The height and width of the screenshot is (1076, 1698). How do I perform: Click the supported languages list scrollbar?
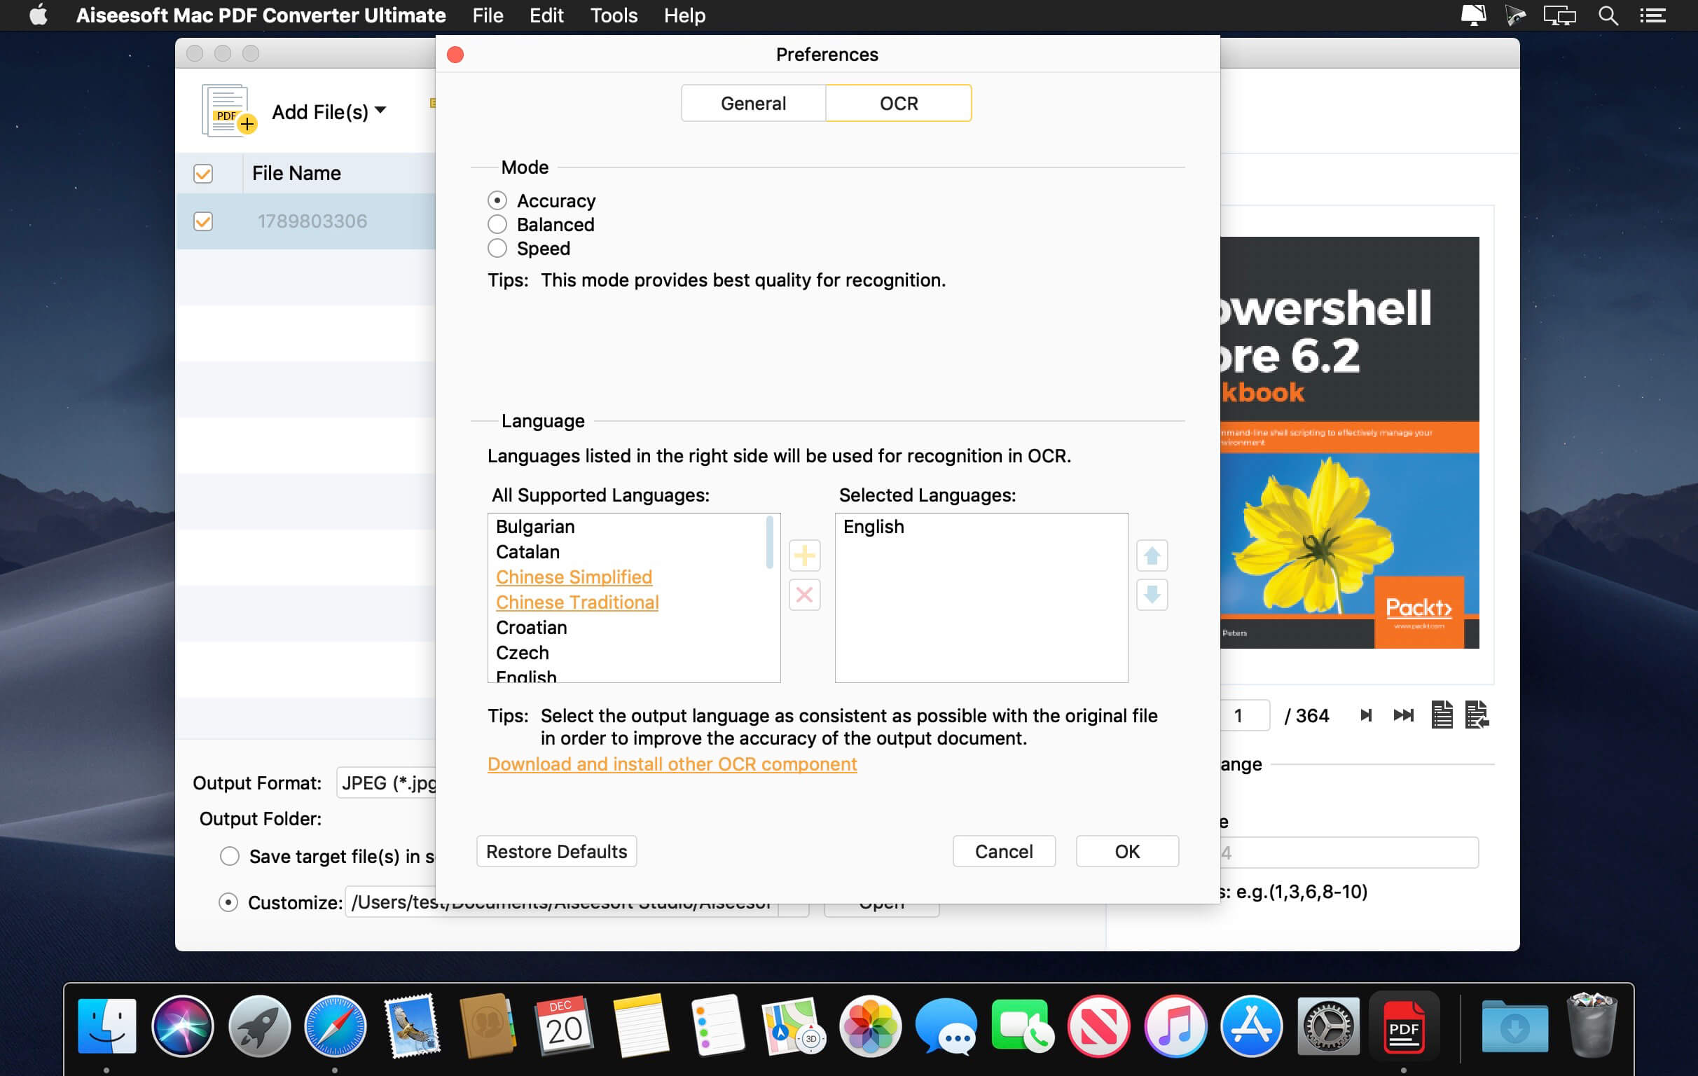tap(769, 542)
